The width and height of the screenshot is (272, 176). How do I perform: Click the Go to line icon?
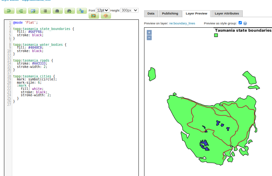pyautogui.click(x=33, y=11)
